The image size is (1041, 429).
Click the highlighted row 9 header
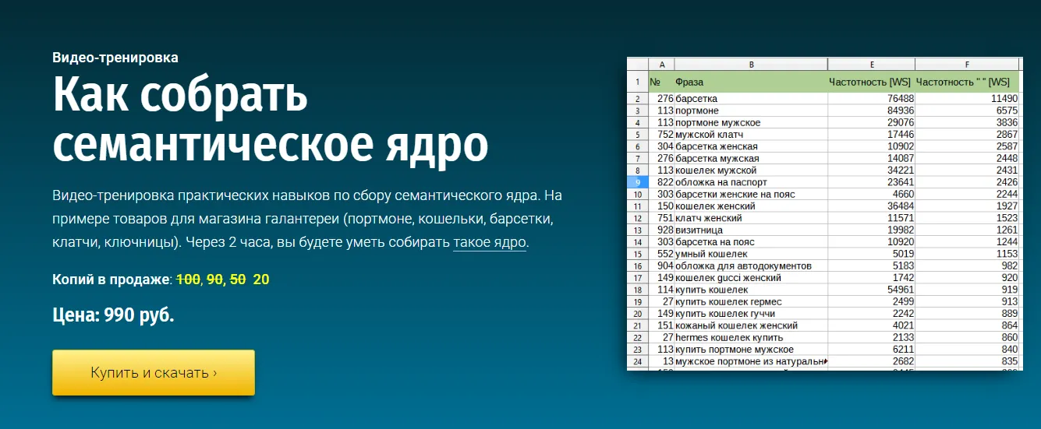638,182
